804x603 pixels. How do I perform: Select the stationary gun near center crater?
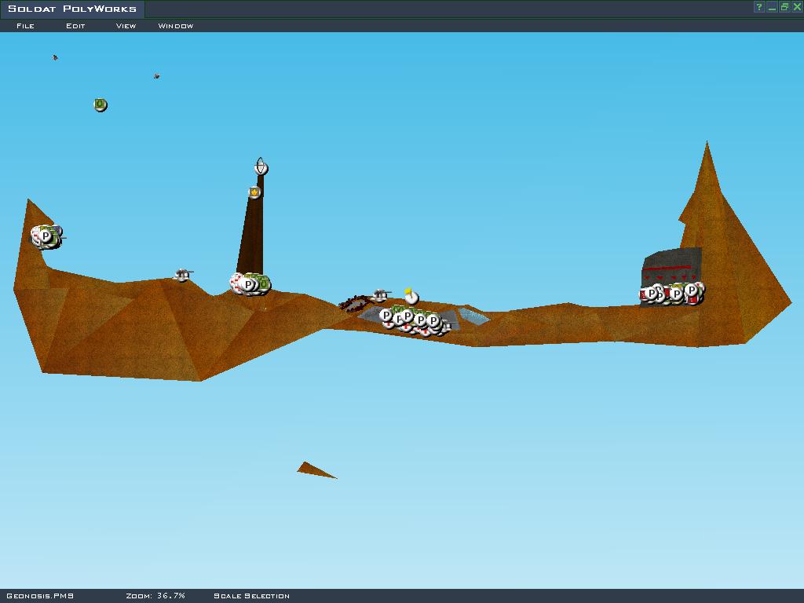coord(381,295)
